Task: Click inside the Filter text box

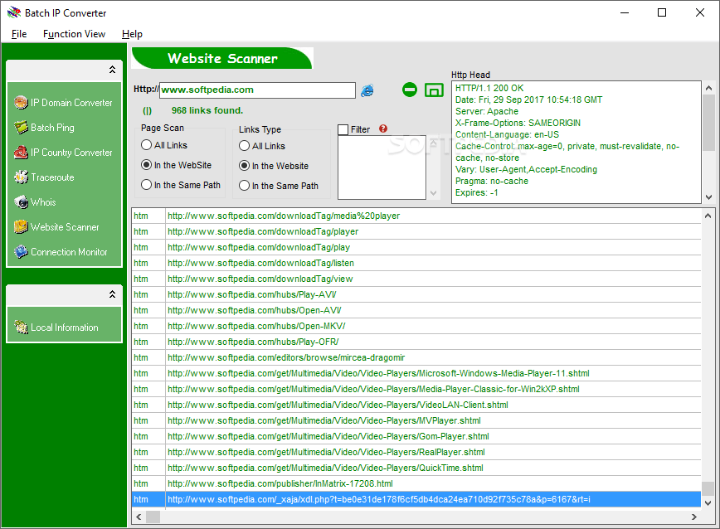Action: [x=382, y=167]
